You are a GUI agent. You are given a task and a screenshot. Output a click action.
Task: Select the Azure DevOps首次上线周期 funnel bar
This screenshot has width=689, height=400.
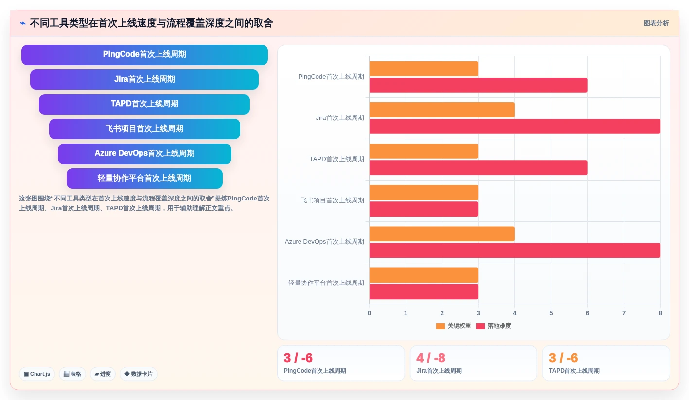(144, 154)
